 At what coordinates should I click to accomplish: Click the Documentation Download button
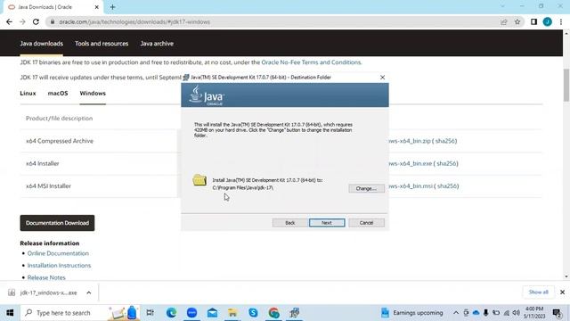point(57,223)
